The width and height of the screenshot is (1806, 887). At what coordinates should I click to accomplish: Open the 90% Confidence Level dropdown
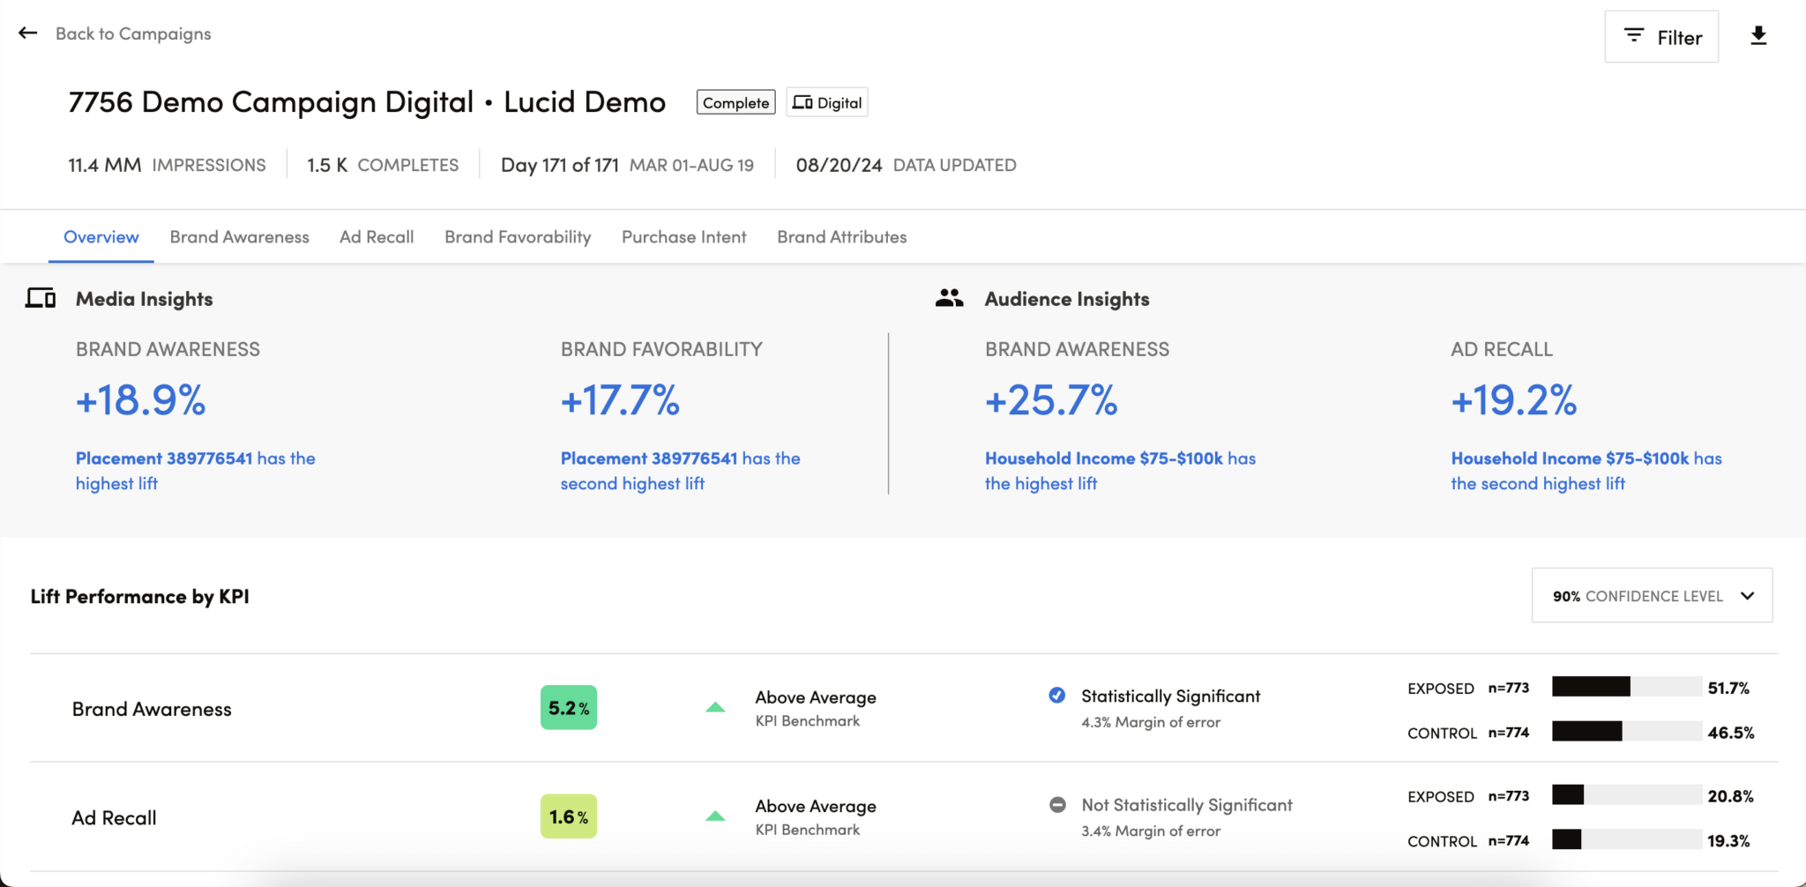[1651, 595]
